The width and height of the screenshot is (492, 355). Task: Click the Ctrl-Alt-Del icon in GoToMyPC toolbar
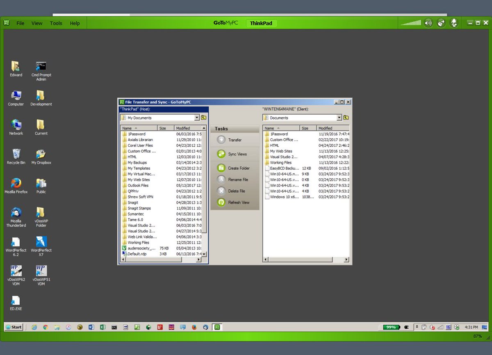(454, 23)
